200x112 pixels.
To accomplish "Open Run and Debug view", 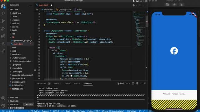I will tap(3, 29).
